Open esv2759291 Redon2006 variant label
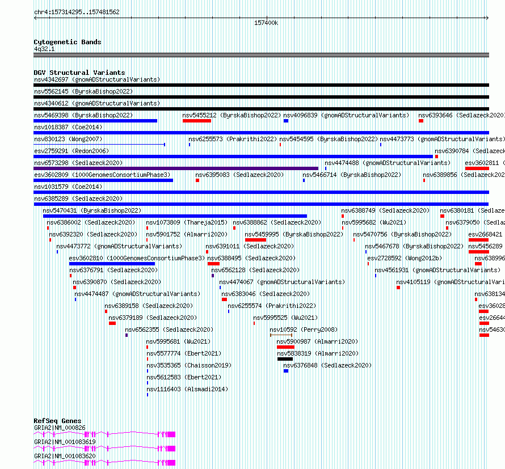 (x=71, y=151)
